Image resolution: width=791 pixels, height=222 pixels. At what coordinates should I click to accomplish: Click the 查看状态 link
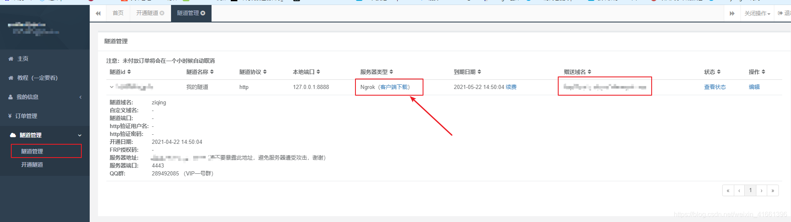(x=715, y=87)
